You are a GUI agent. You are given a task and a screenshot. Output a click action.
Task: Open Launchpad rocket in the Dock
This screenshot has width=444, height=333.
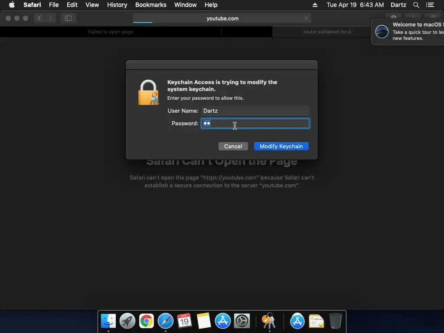pos(127,321)
